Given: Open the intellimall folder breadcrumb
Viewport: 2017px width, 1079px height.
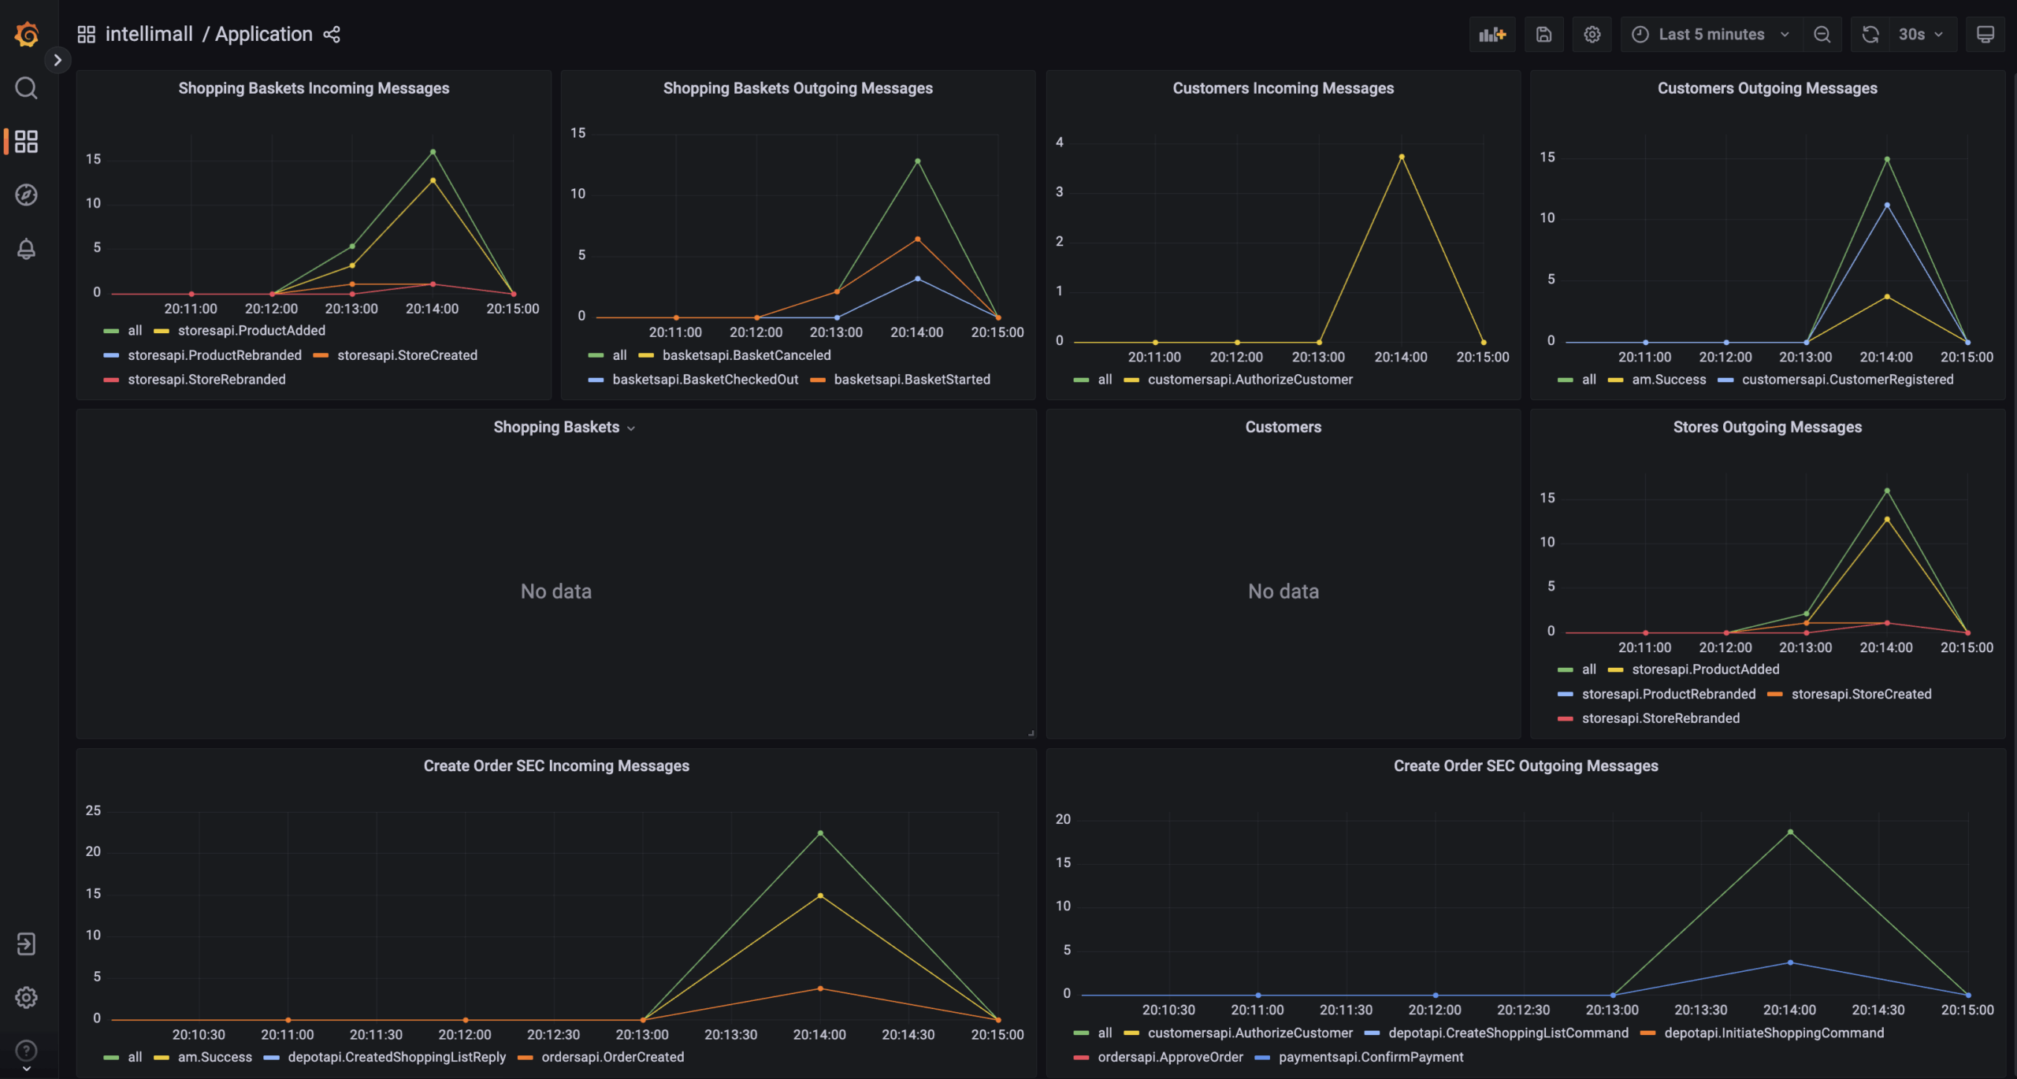Looking at the screenshot, I should 149,35.
